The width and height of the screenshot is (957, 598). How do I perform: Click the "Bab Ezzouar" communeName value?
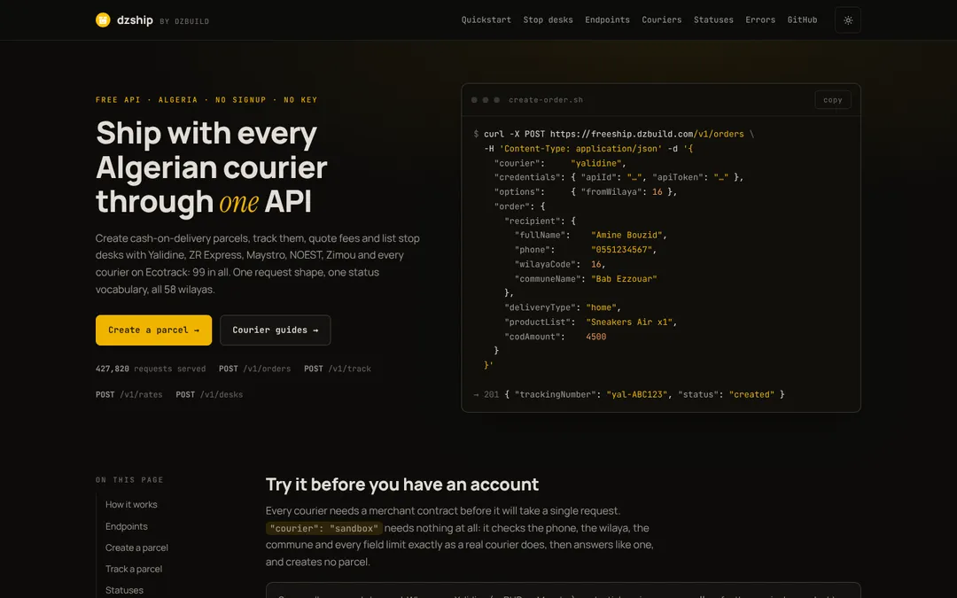(624, 279)
